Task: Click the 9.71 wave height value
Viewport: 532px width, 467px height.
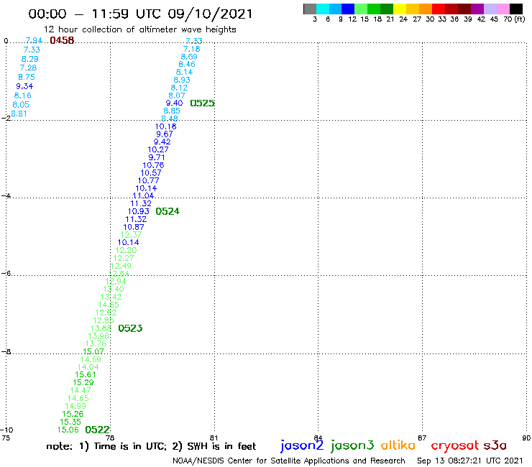Action: 157,157
